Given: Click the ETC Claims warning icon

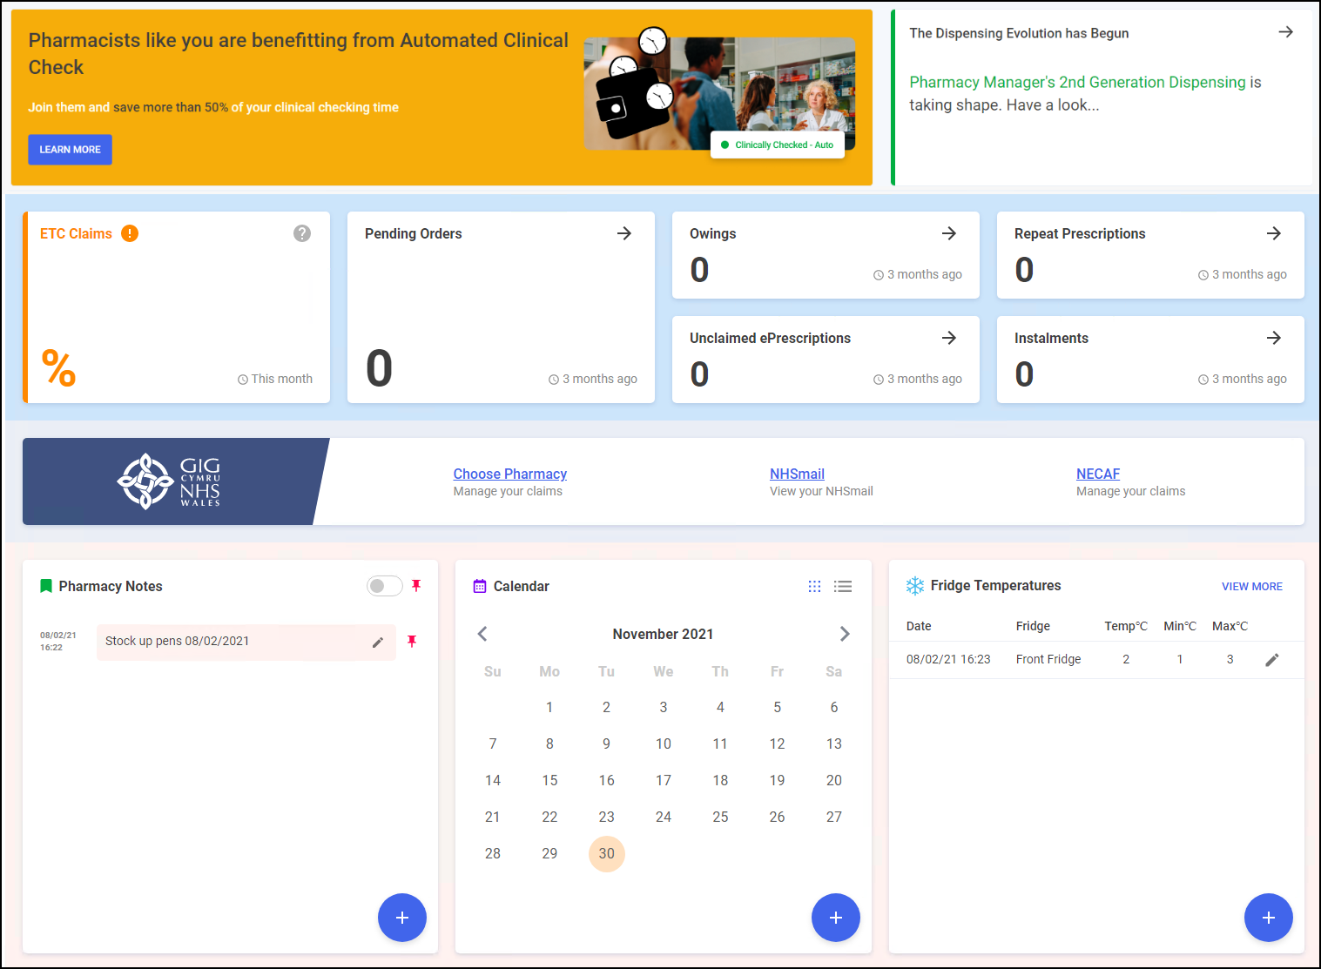Looking at the screenshot, I should tap(130, 233).
